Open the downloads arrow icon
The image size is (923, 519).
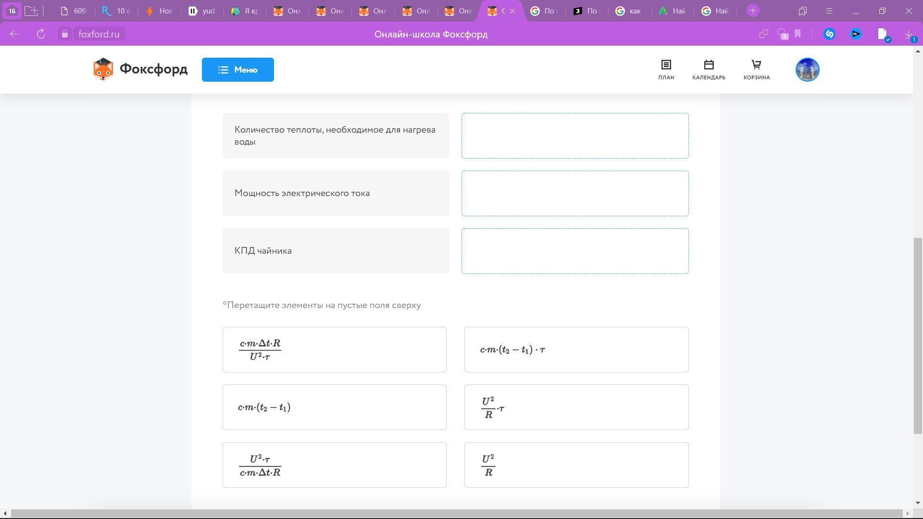pos(909,34)
